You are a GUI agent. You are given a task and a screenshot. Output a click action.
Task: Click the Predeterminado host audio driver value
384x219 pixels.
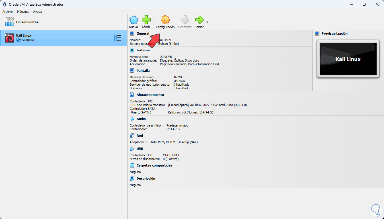pos(177,125)
